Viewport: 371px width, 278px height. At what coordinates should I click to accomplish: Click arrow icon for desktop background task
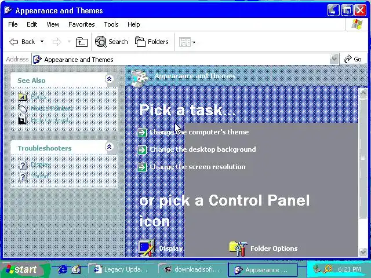pos(142,150)
